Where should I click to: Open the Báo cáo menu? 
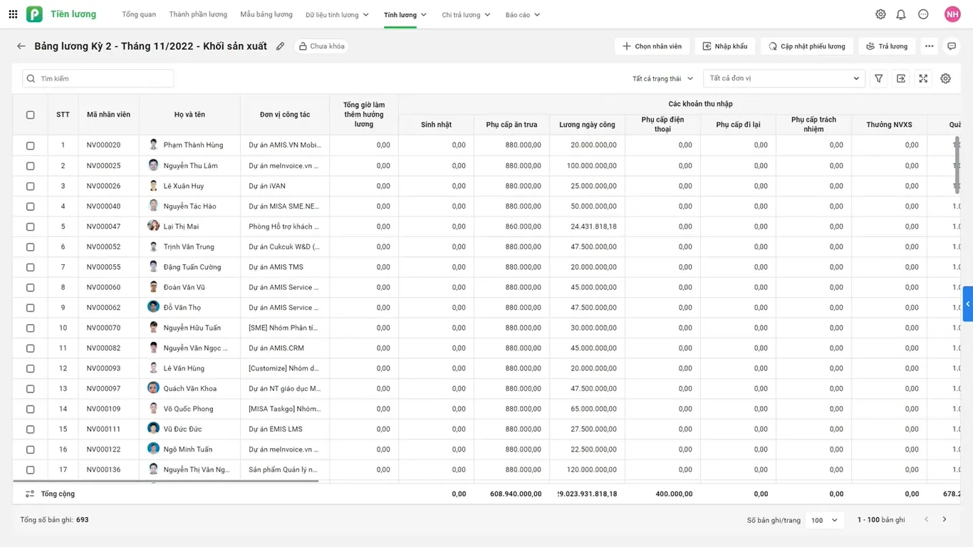(x=522, y=15)
